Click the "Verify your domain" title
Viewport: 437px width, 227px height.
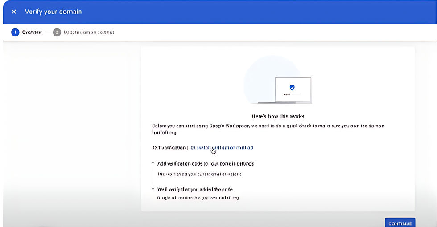tap(53, 12)
